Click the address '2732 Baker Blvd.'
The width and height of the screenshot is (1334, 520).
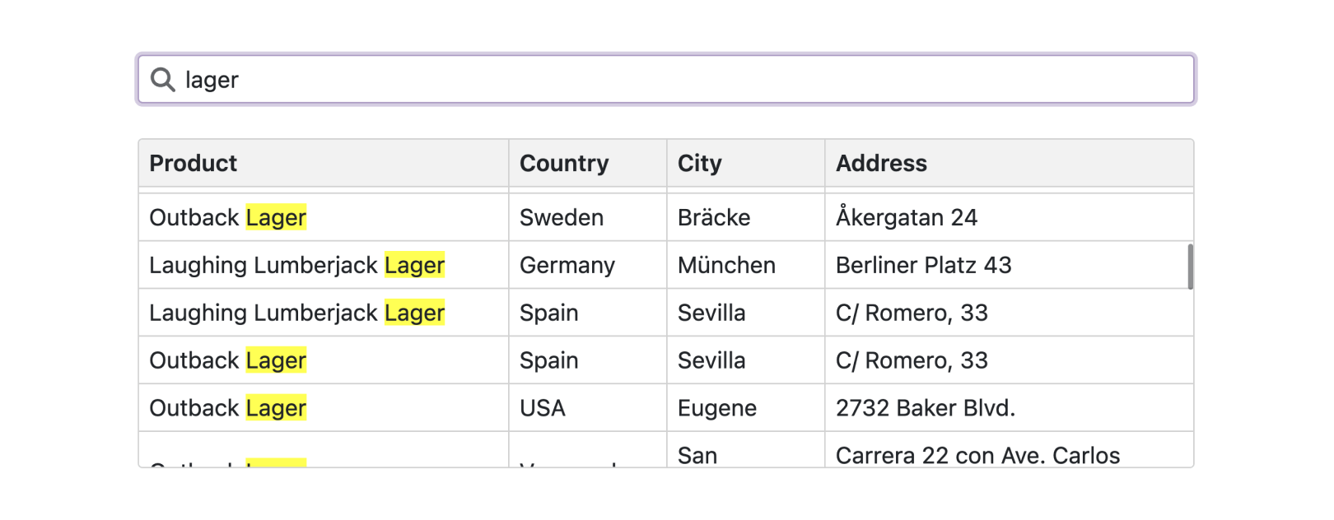tap(926, 408)
